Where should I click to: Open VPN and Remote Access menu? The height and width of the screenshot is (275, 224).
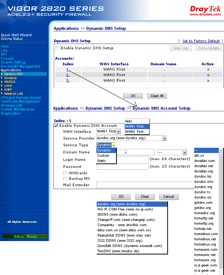click(x=21, y=98)
